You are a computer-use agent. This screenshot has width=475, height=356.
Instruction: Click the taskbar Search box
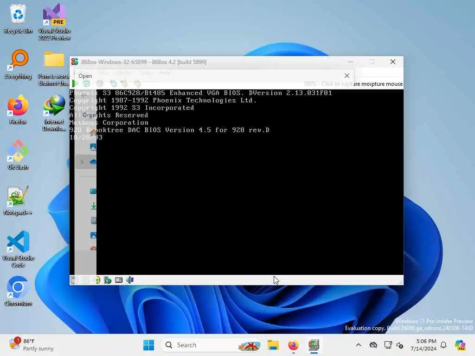pos(211,345)
